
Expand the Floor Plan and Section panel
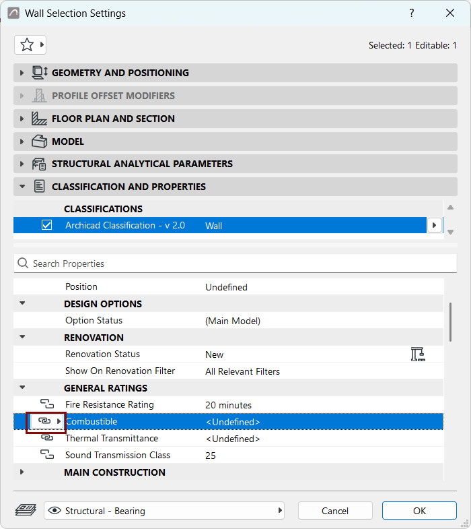pos(22,119)
